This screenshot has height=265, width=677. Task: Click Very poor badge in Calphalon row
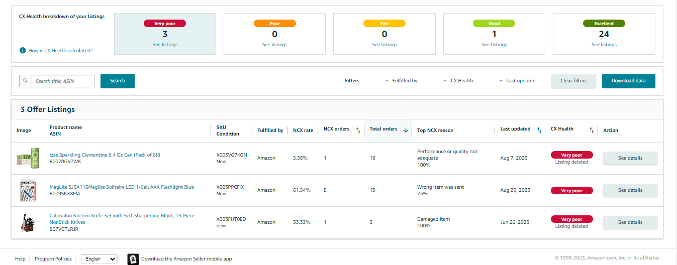[572, 219]
